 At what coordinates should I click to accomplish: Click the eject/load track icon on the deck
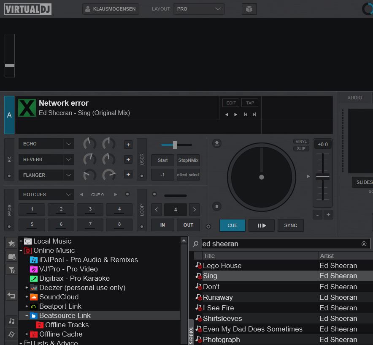[217, 143]
